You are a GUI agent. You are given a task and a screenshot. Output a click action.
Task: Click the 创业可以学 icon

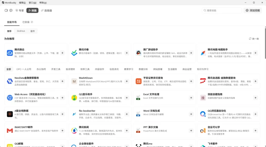[x=203, y=131]
